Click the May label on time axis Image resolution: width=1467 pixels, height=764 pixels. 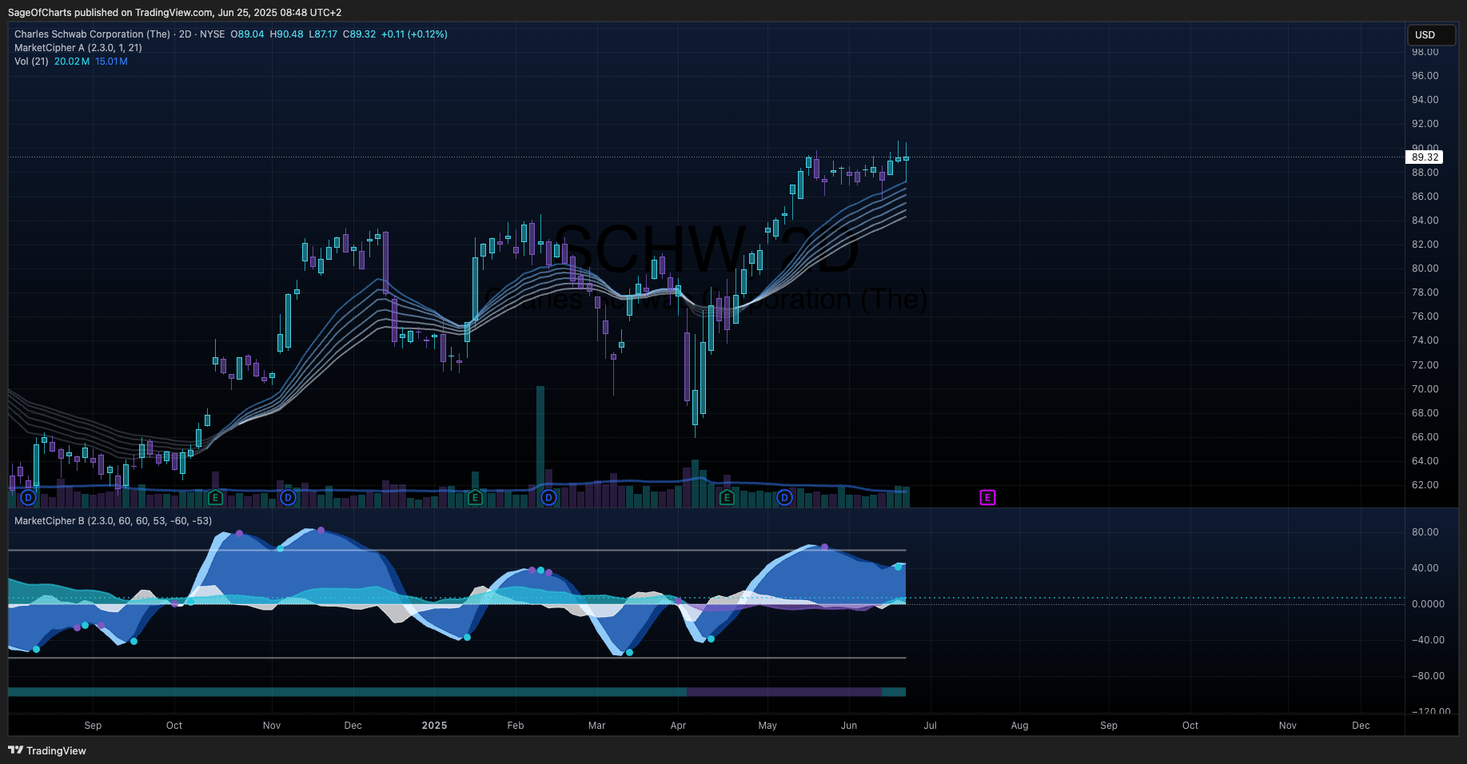767,726
